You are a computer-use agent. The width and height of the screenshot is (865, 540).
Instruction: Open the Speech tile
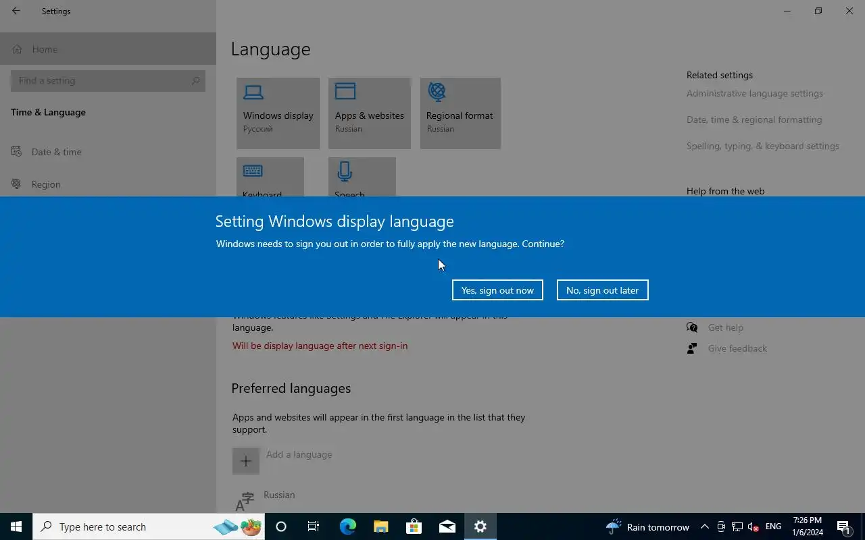362,178
